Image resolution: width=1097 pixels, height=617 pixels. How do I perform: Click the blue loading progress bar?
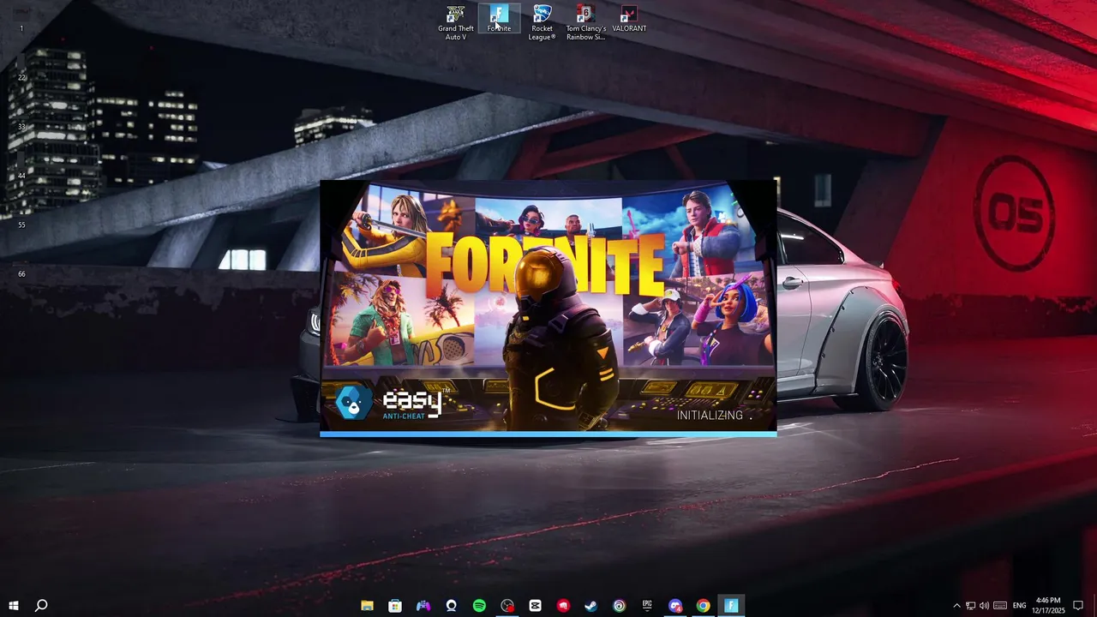click(x=548, y=434)
